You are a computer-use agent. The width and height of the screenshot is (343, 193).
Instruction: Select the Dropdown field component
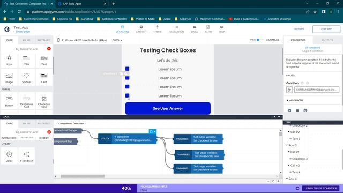(x=26, y=101)
